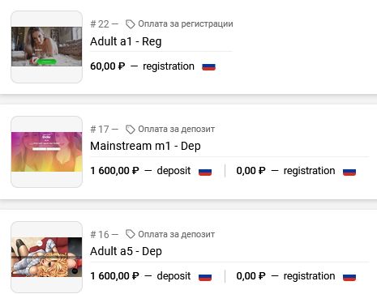The image size is (377, 294).
Task: Click the Mainstream m1 offer thumbnail
Action: click(x=46, y=151)
